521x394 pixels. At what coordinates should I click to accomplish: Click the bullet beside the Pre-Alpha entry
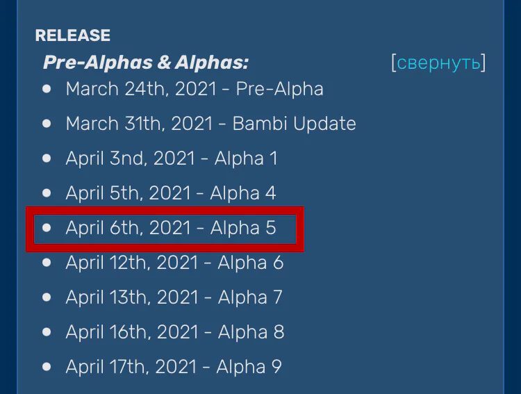47,88
